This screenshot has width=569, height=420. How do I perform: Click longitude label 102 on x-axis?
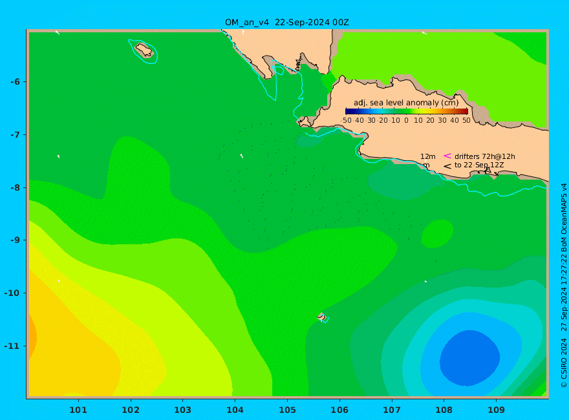pos(130,410)
